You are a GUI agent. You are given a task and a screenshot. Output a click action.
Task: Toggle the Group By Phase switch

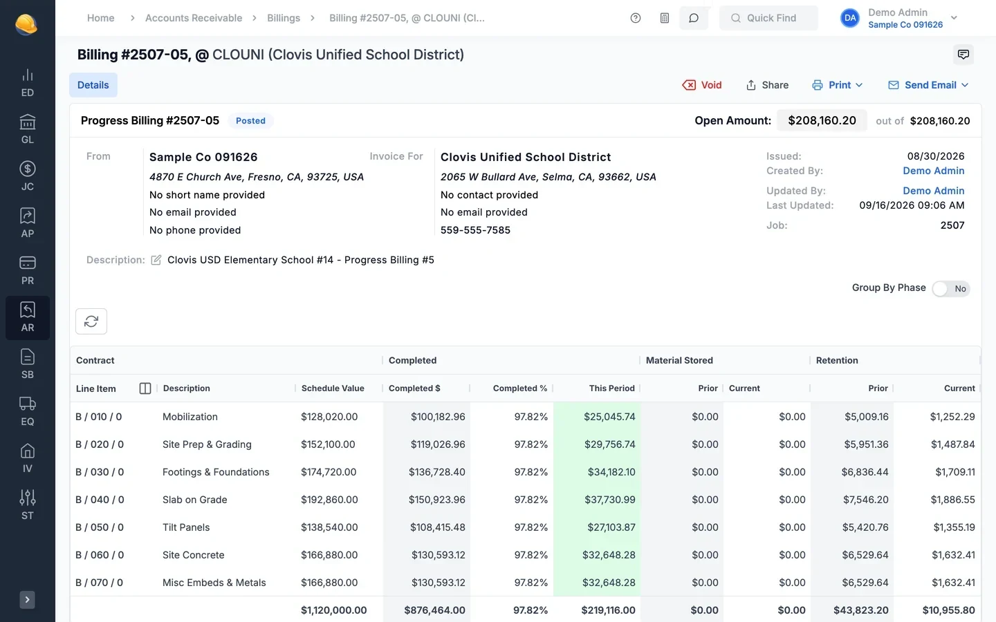[951, 289]
